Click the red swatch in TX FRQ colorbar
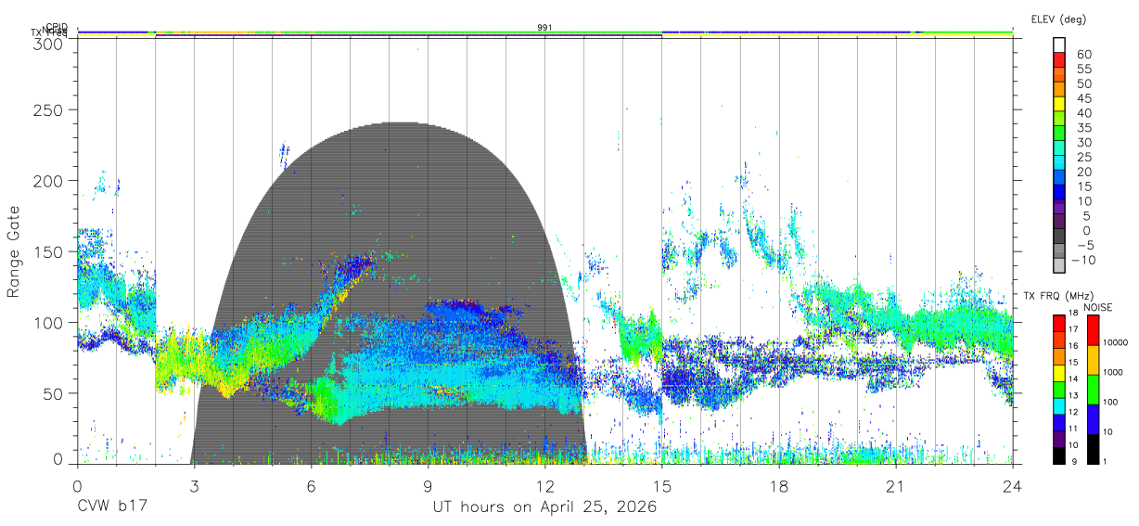Viewport: 1139px width, 526px height. (1059, 323)
